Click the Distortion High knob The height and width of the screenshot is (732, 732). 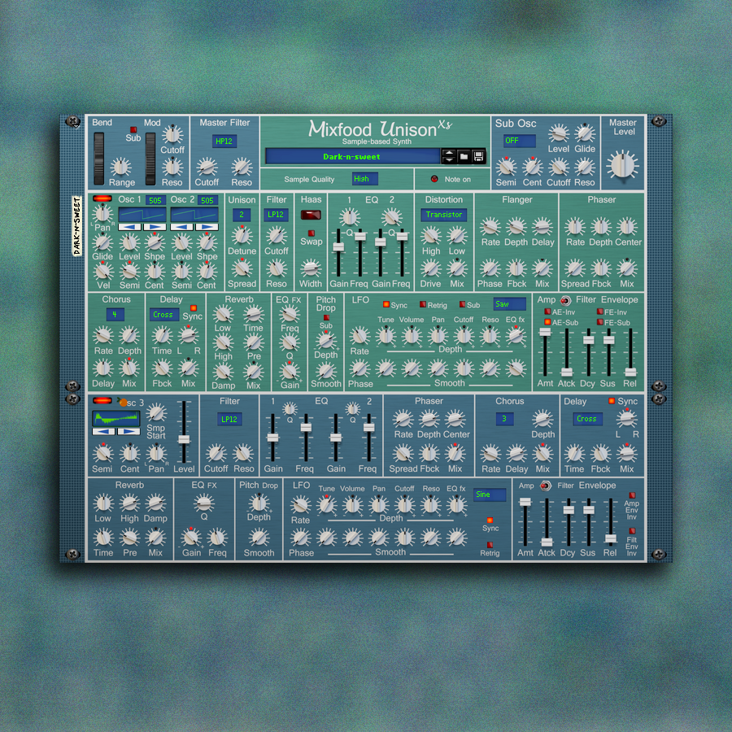pyautogui.click(x=431, y=236)
